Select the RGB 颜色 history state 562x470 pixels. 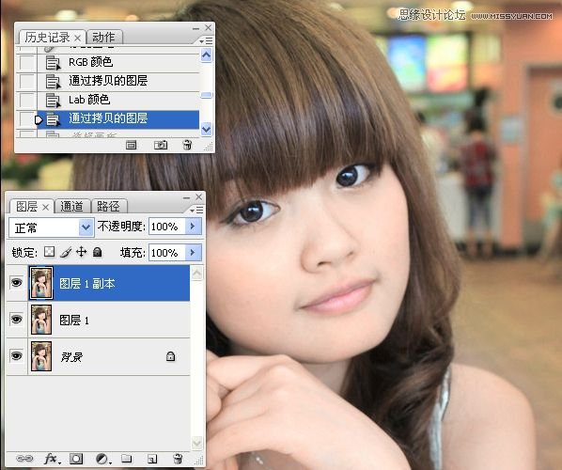(x=118, y=63)
